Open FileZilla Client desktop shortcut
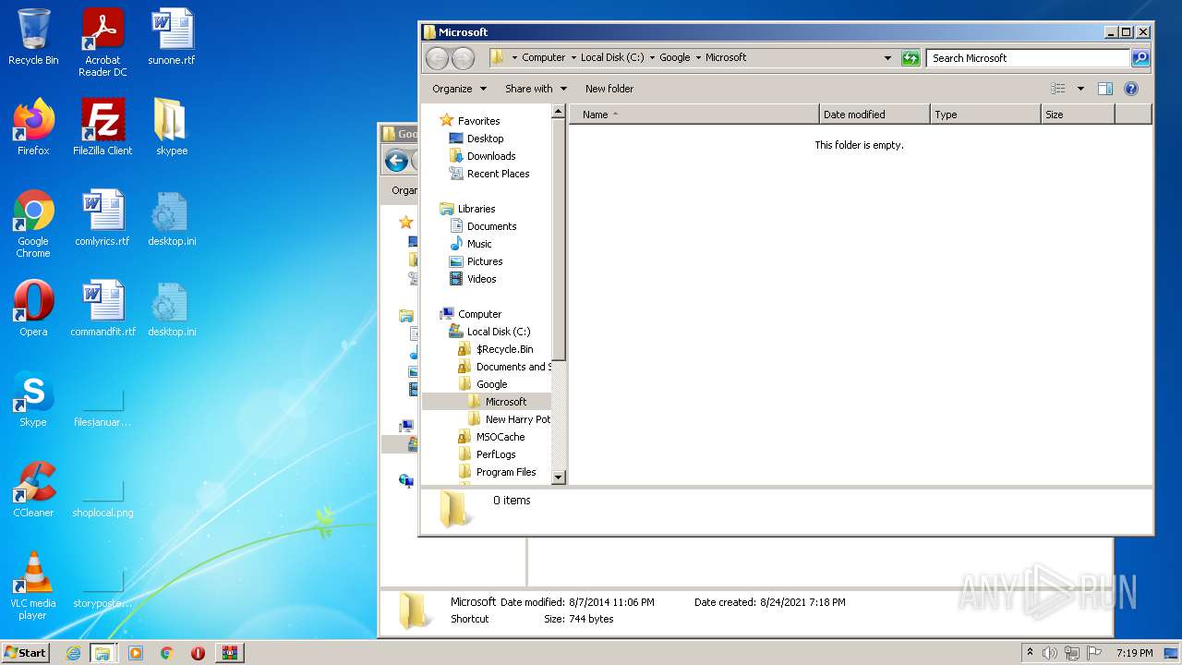Image resolution: width=1182 pixels, height=665 pixels. [103, 127]
